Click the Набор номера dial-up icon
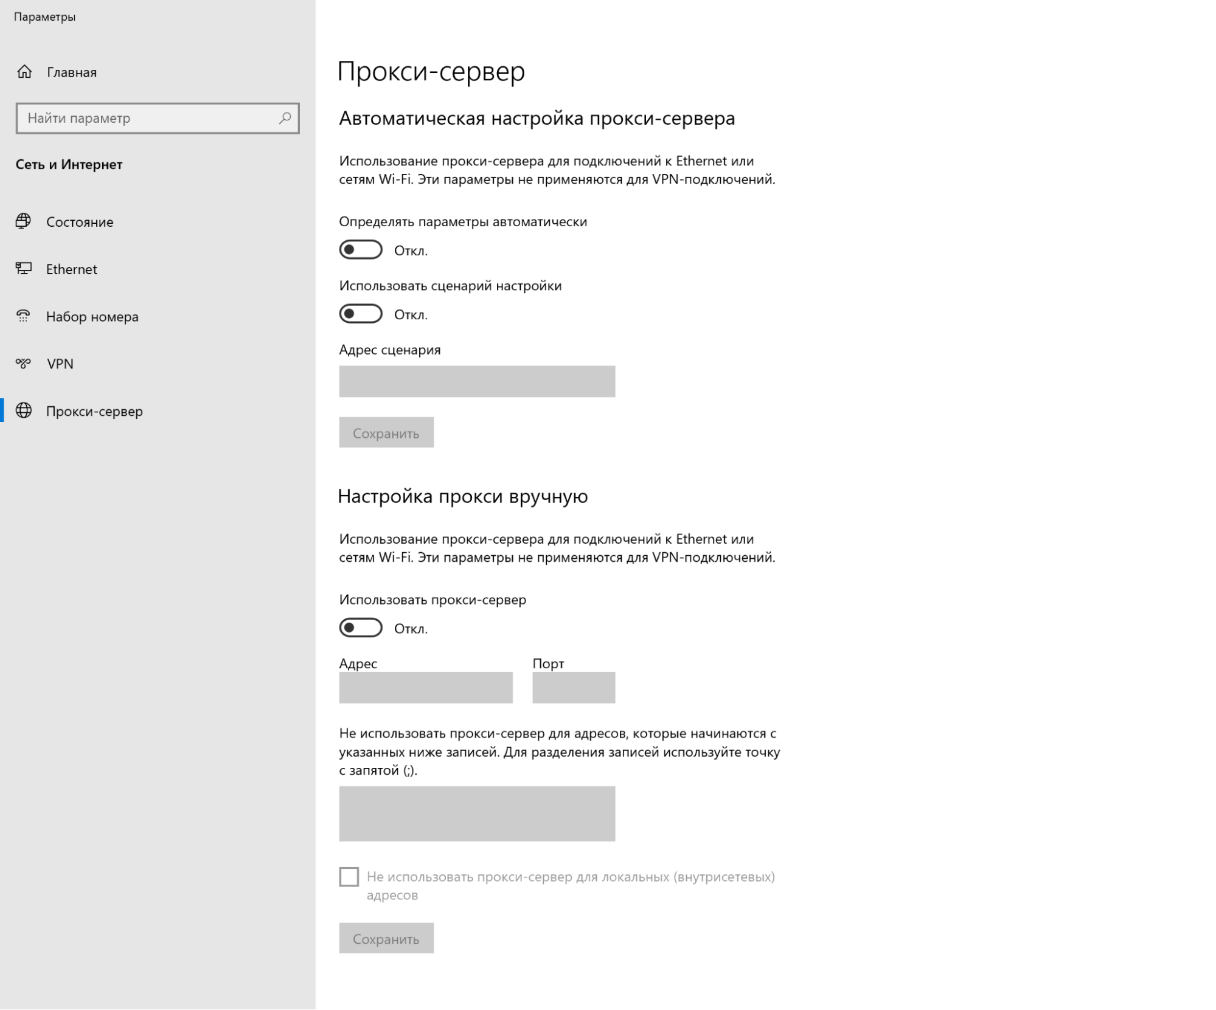1216x1010 pixels. [x=23, y=316]
